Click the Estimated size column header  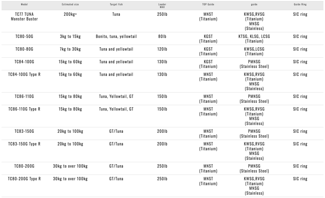click(x=70, y=5)
